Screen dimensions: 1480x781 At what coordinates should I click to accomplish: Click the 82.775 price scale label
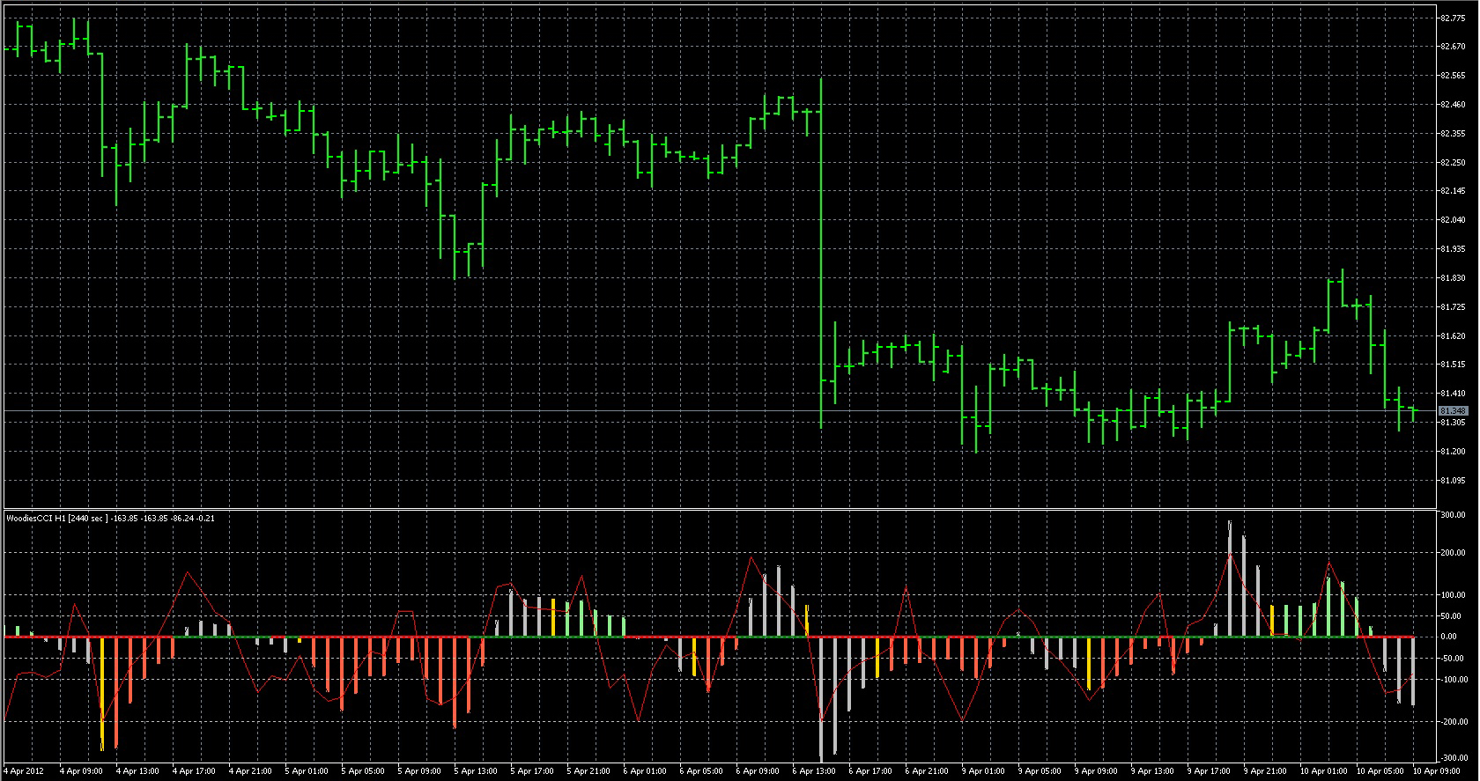[x=1453, y=18]
